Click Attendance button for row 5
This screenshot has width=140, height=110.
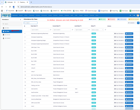pyautogui.click(x=129, y=47)
